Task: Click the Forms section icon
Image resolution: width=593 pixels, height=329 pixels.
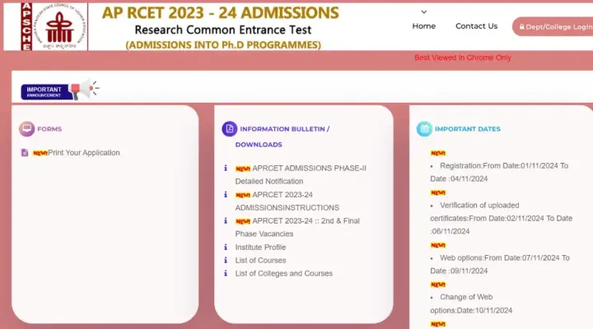Action: [x=27, y=129]
